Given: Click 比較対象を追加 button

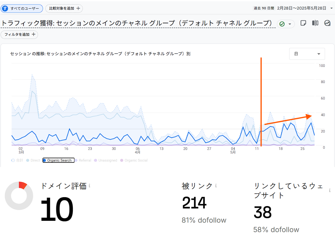Looking at the screenshot, I should (64, 8).
